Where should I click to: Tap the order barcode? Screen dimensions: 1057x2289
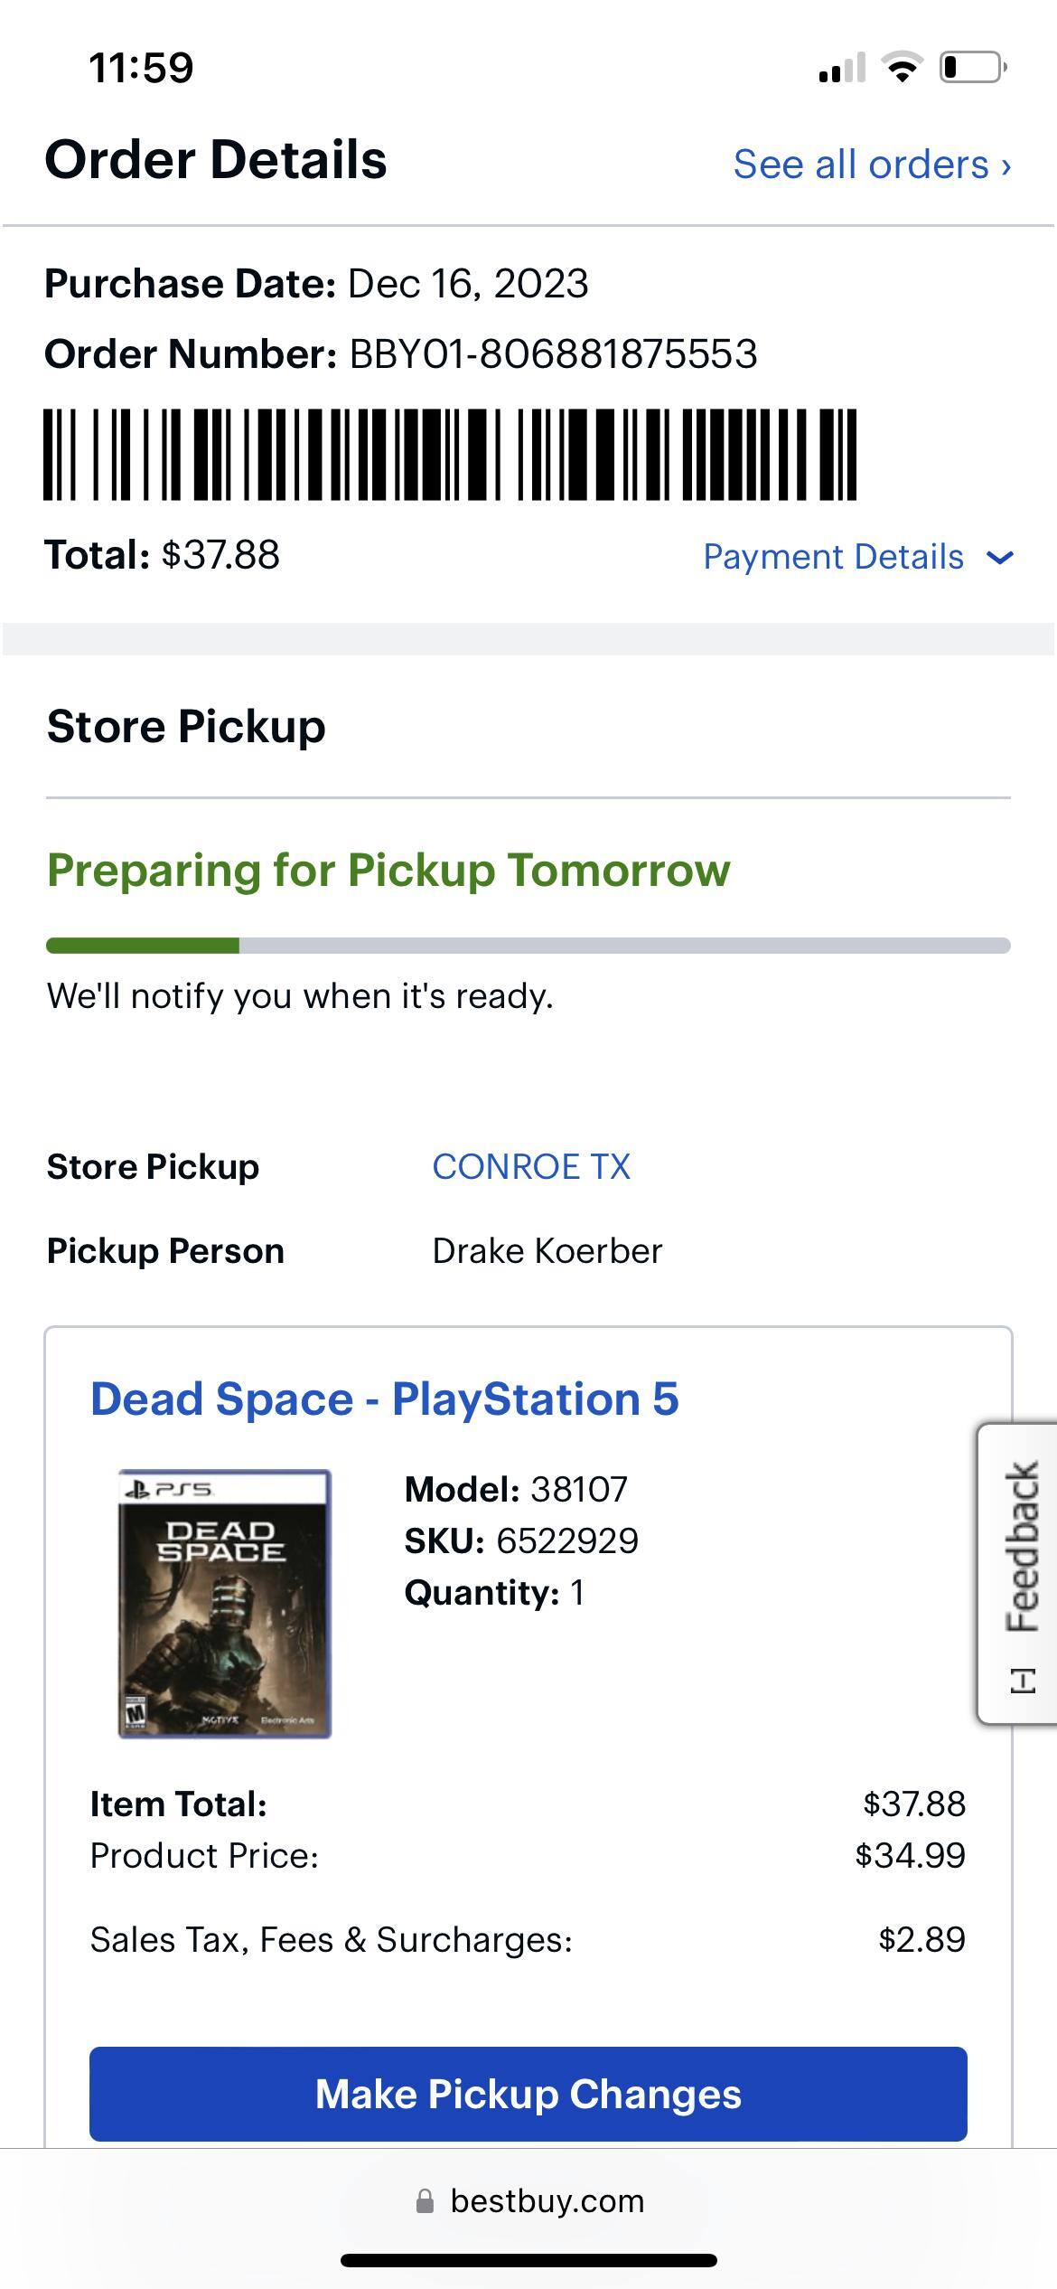pos(450,454)
